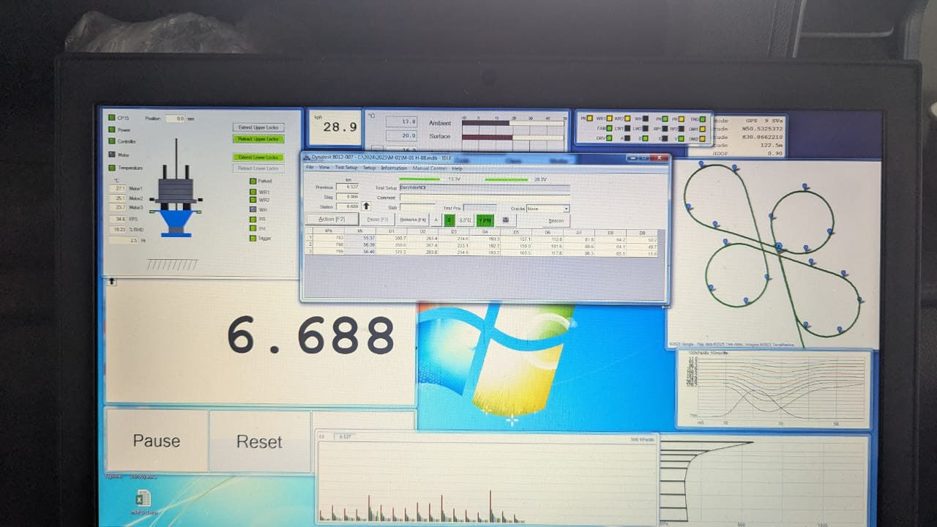
Task: Open the Test Setup menu
Action: pyautogui.click(x=346, y=168)
